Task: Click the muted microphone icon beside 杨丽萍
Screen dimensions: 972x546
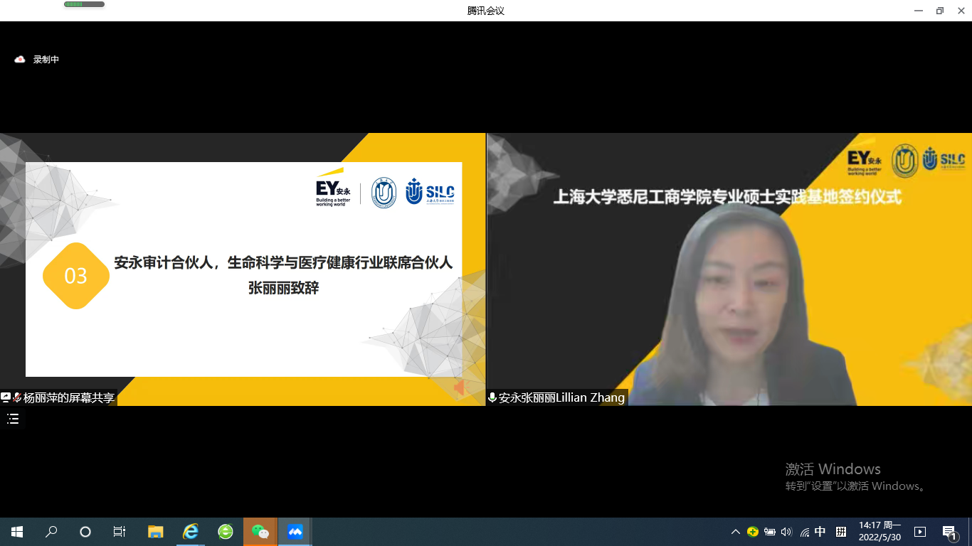Action: [x=16, y=397]
